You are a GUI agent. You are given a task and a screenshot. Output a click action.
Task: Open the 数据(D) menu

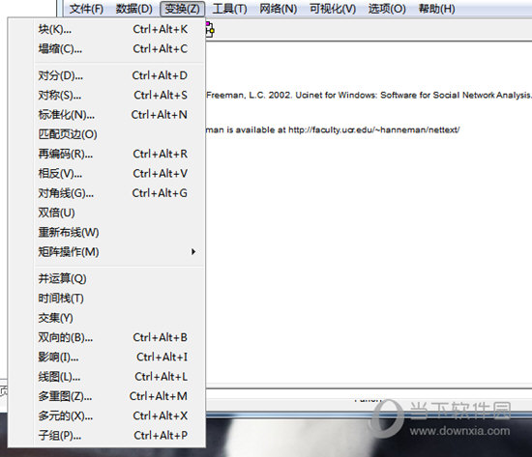pyautogui.click(x=134, y=9)
